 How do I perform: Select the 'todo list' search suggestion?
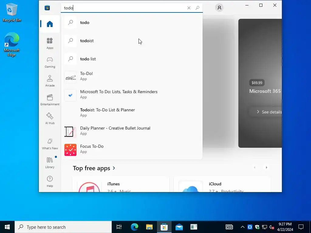point(132,59)
